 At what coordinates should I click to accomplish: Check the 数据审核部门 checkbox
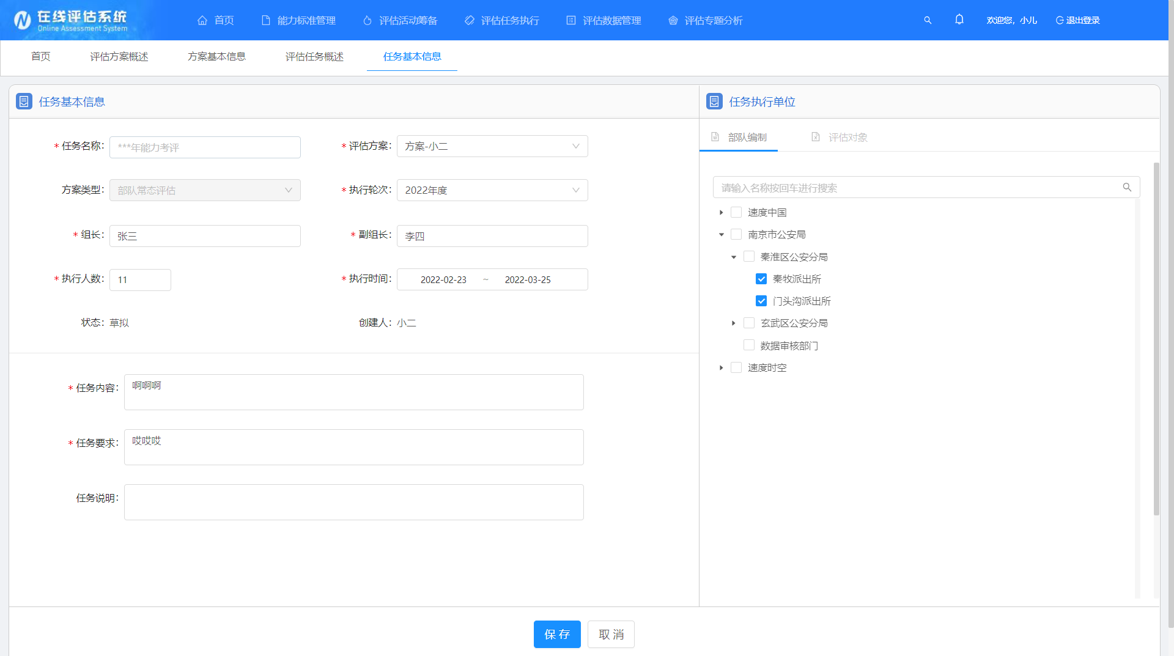click(x=749, y=345)
